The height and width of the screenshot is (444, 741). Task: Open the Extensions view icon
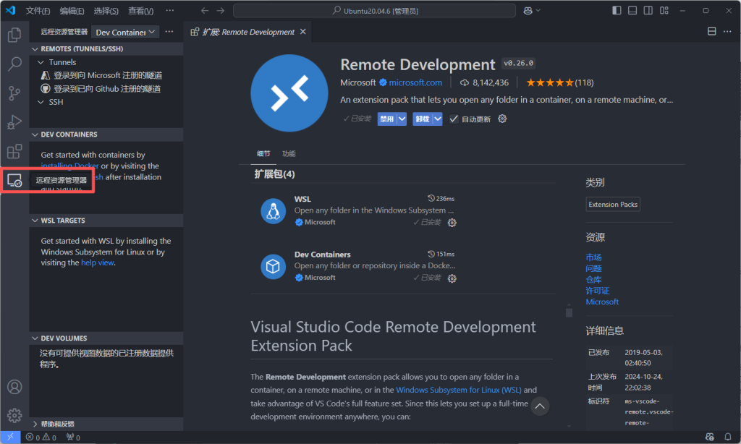[14, 151]
